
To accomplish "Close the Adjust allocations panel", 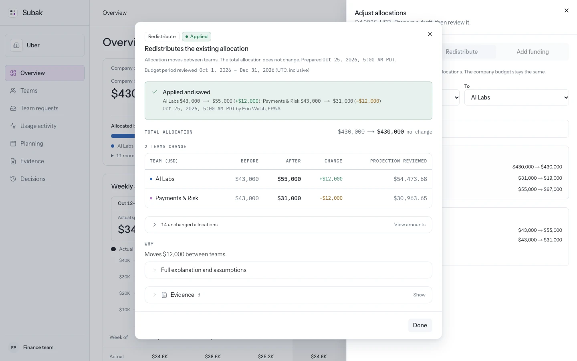I will (x=567, y=10).
